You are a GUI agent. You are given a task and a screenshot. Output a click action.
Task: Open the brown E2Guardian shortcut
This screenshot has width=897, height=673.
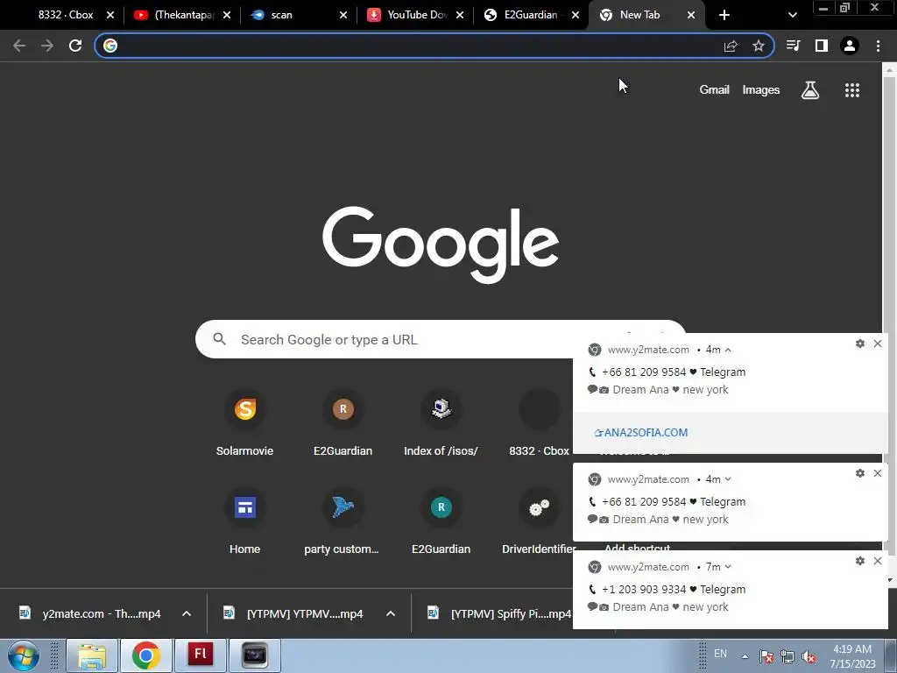[x=343, y=423]
